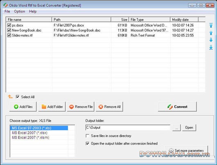Disable Open the output folder after conversion
The image size is (217, 165).
pos(88,143)
